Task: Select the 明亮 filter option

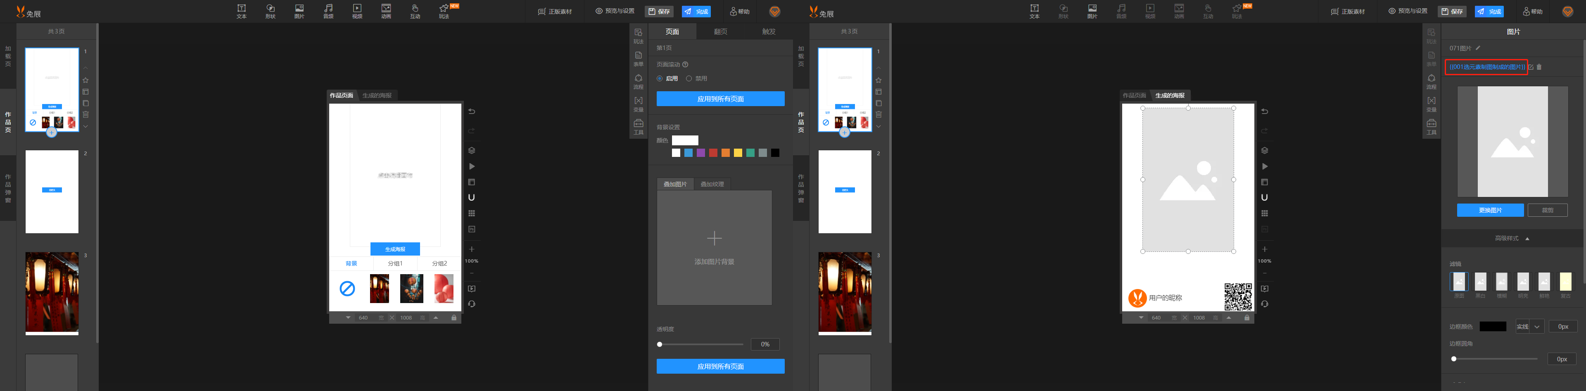Action: [1523, 285]
